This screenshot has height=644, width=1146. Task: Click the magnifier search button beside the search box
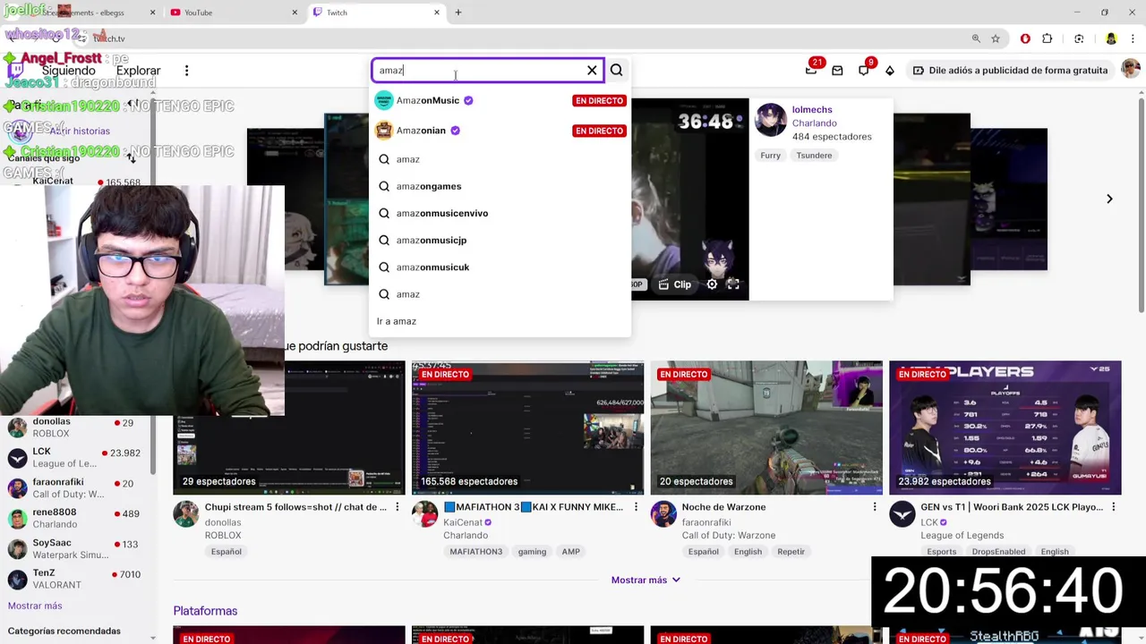click(616, 70)
